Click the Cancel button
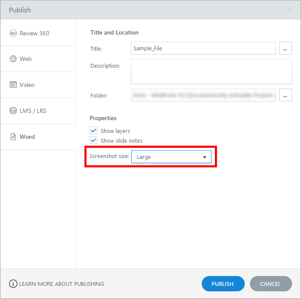 tap(270, 284)
